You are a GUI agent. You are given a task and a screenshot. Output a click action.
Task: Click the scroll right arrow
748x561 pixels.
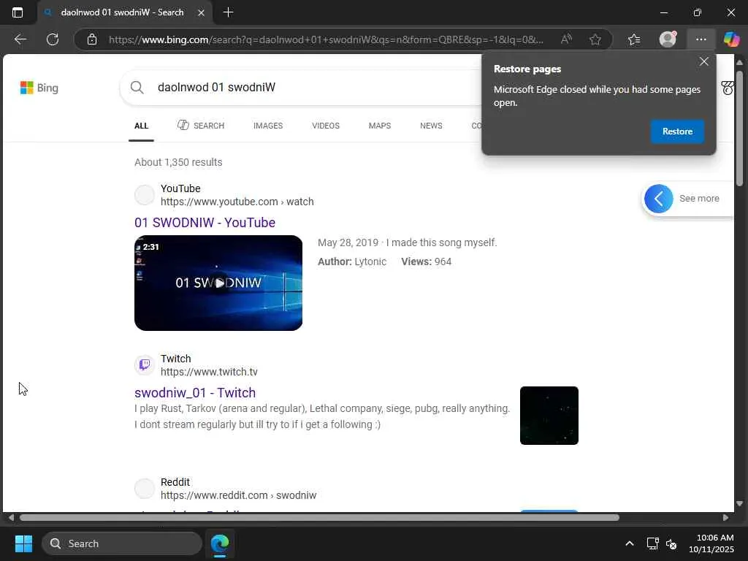point(725,518)
